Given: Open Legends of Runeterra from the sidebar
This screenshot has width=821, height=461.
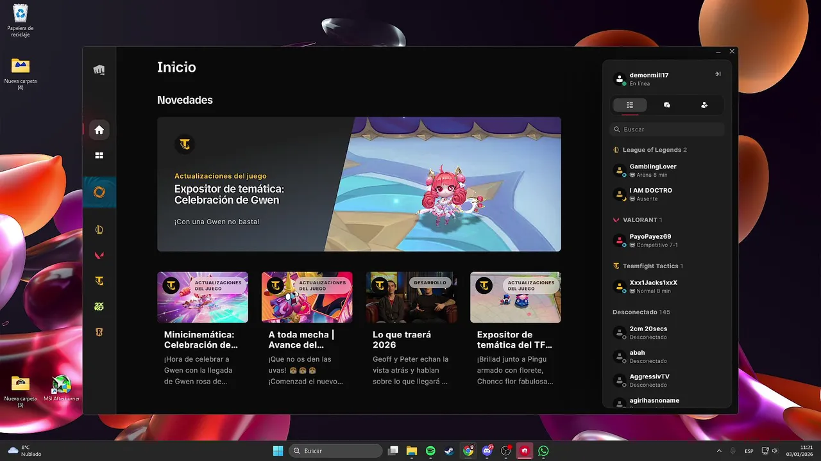Looking at the screenshot, I should [x=99, y=332].
